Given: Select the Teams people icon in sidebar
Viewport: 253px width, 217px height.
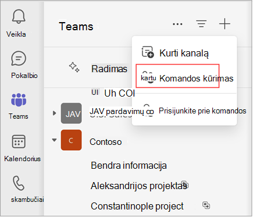Looking at the screenshot, I should (x=19, y=100).
